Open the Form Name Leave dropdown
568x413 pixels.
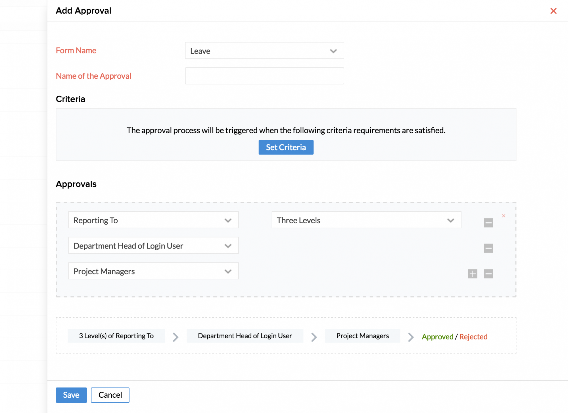pyautogui.click(x=264, y=51)
